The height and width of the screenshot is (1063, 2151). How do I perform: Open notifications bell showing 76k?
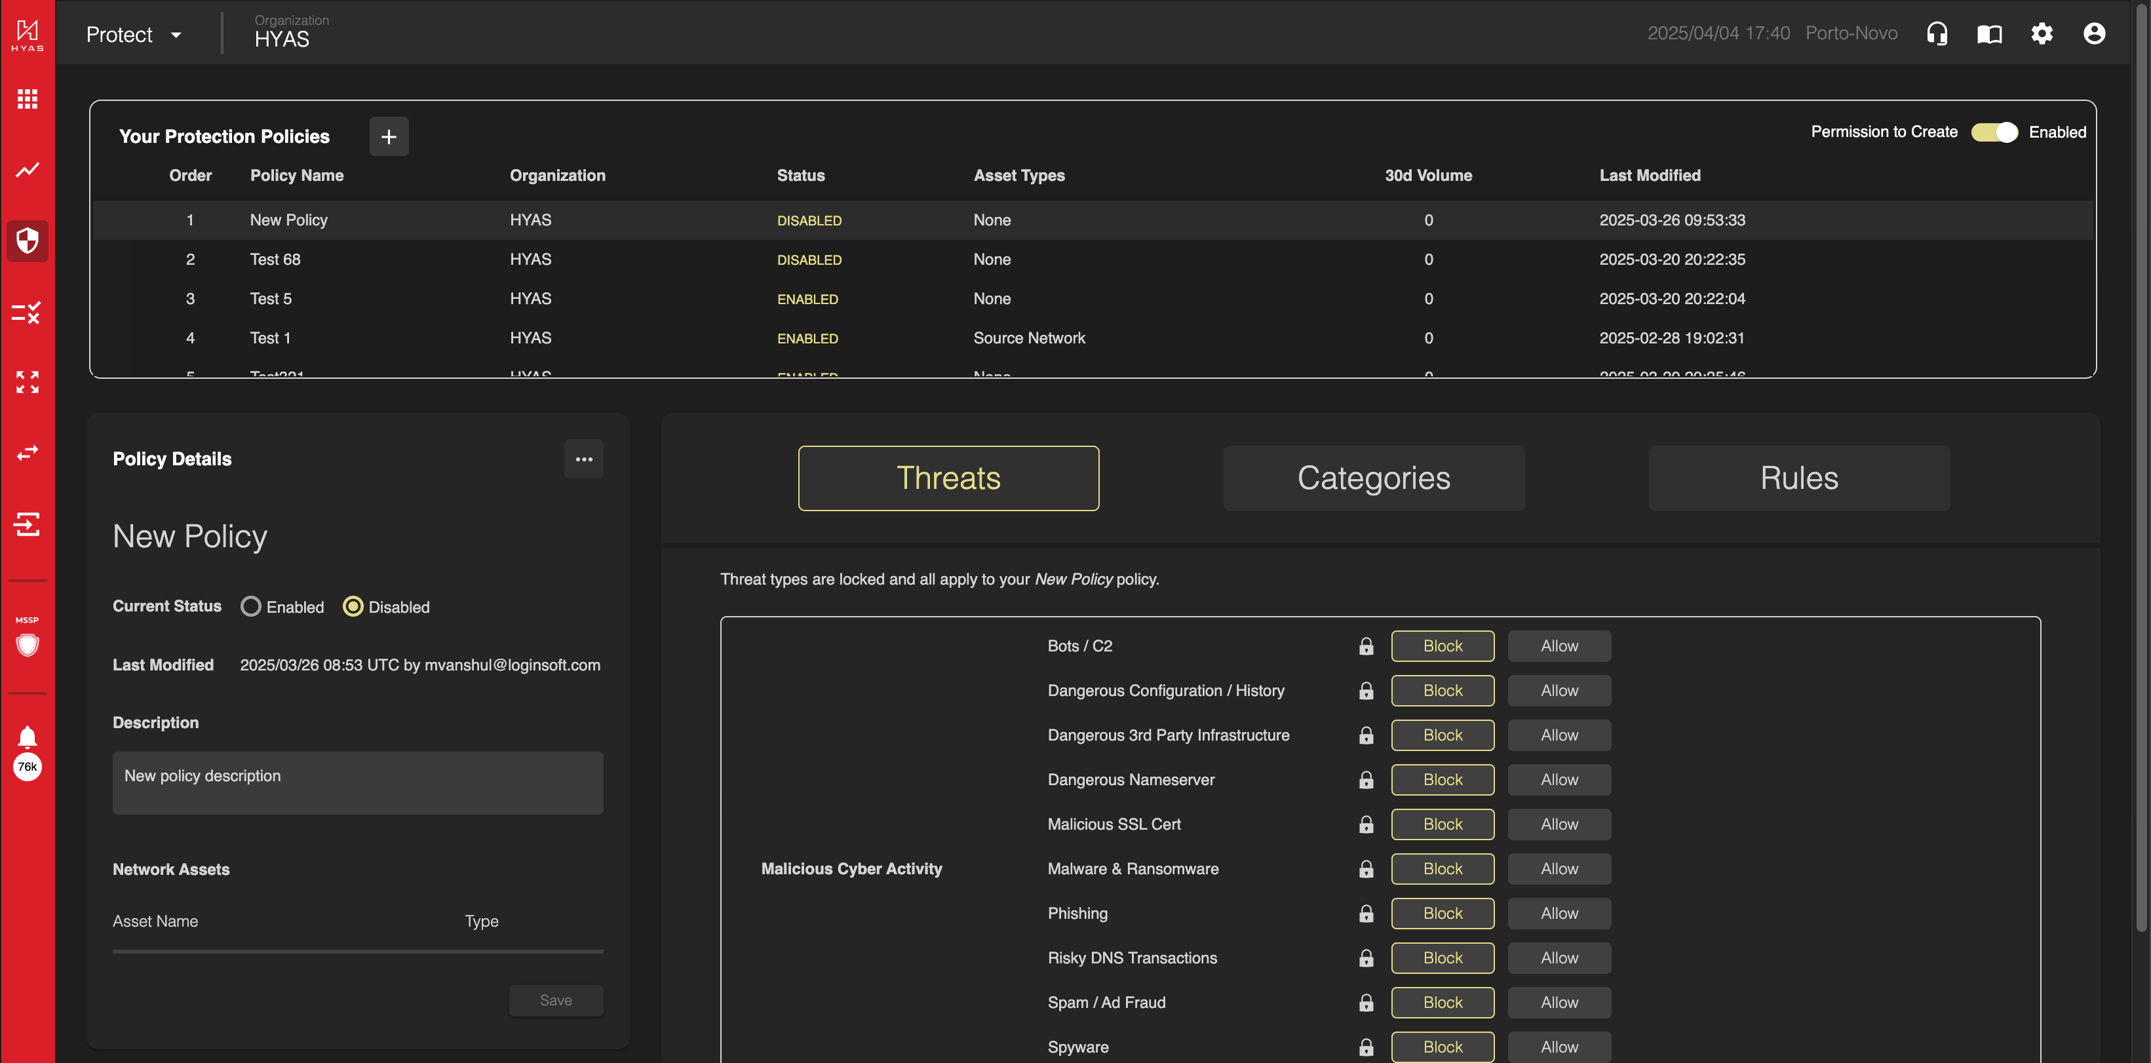click(x=28, y=753)
